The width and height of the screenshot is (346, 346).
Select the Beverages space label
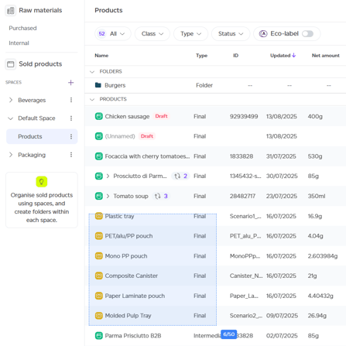tap(32, 100)
